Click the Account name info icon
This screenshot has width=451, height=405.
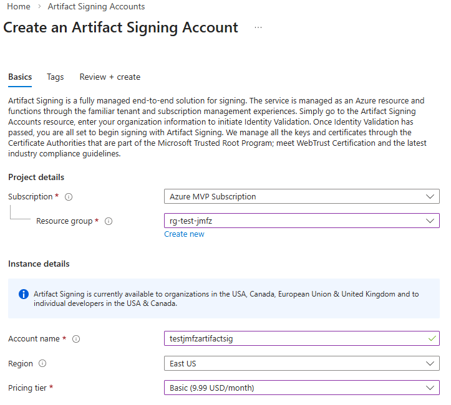[76, 339]
